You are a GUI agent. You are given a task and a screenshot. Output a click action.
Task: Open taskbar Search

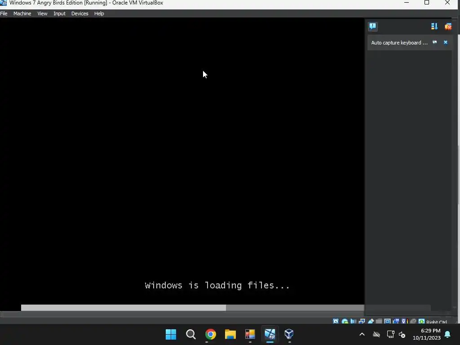tap(190, 334)
